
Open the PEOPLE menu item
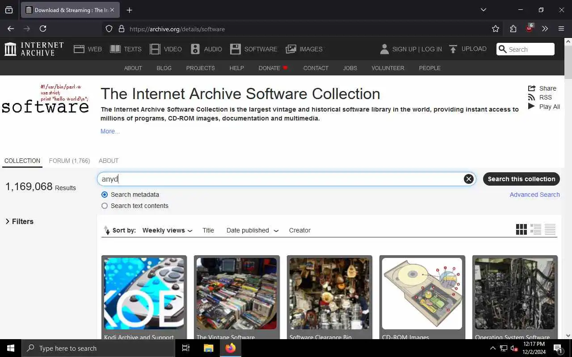pyautogui.click(x=429, y=68)
